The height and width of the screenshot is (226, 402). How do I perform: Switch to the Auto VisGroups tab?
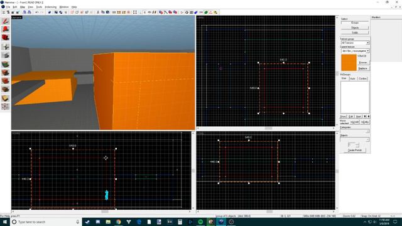(353, 78)
